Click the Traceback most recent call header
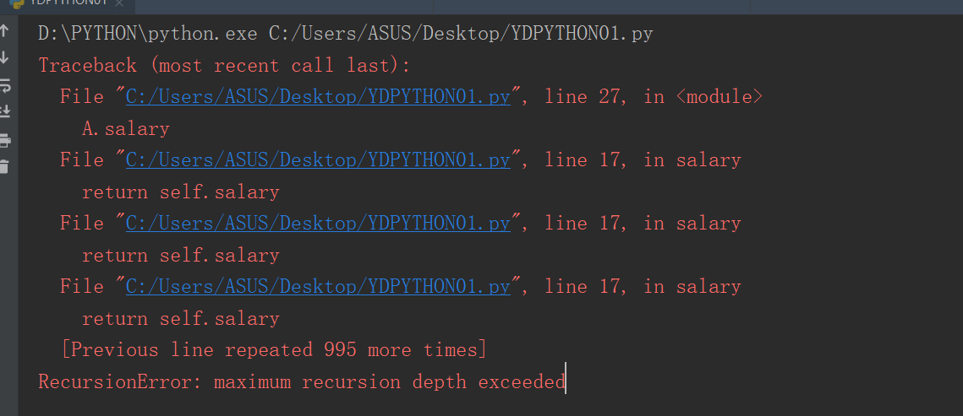This screenshot has height=416, width=963. [x=224, y=65]
